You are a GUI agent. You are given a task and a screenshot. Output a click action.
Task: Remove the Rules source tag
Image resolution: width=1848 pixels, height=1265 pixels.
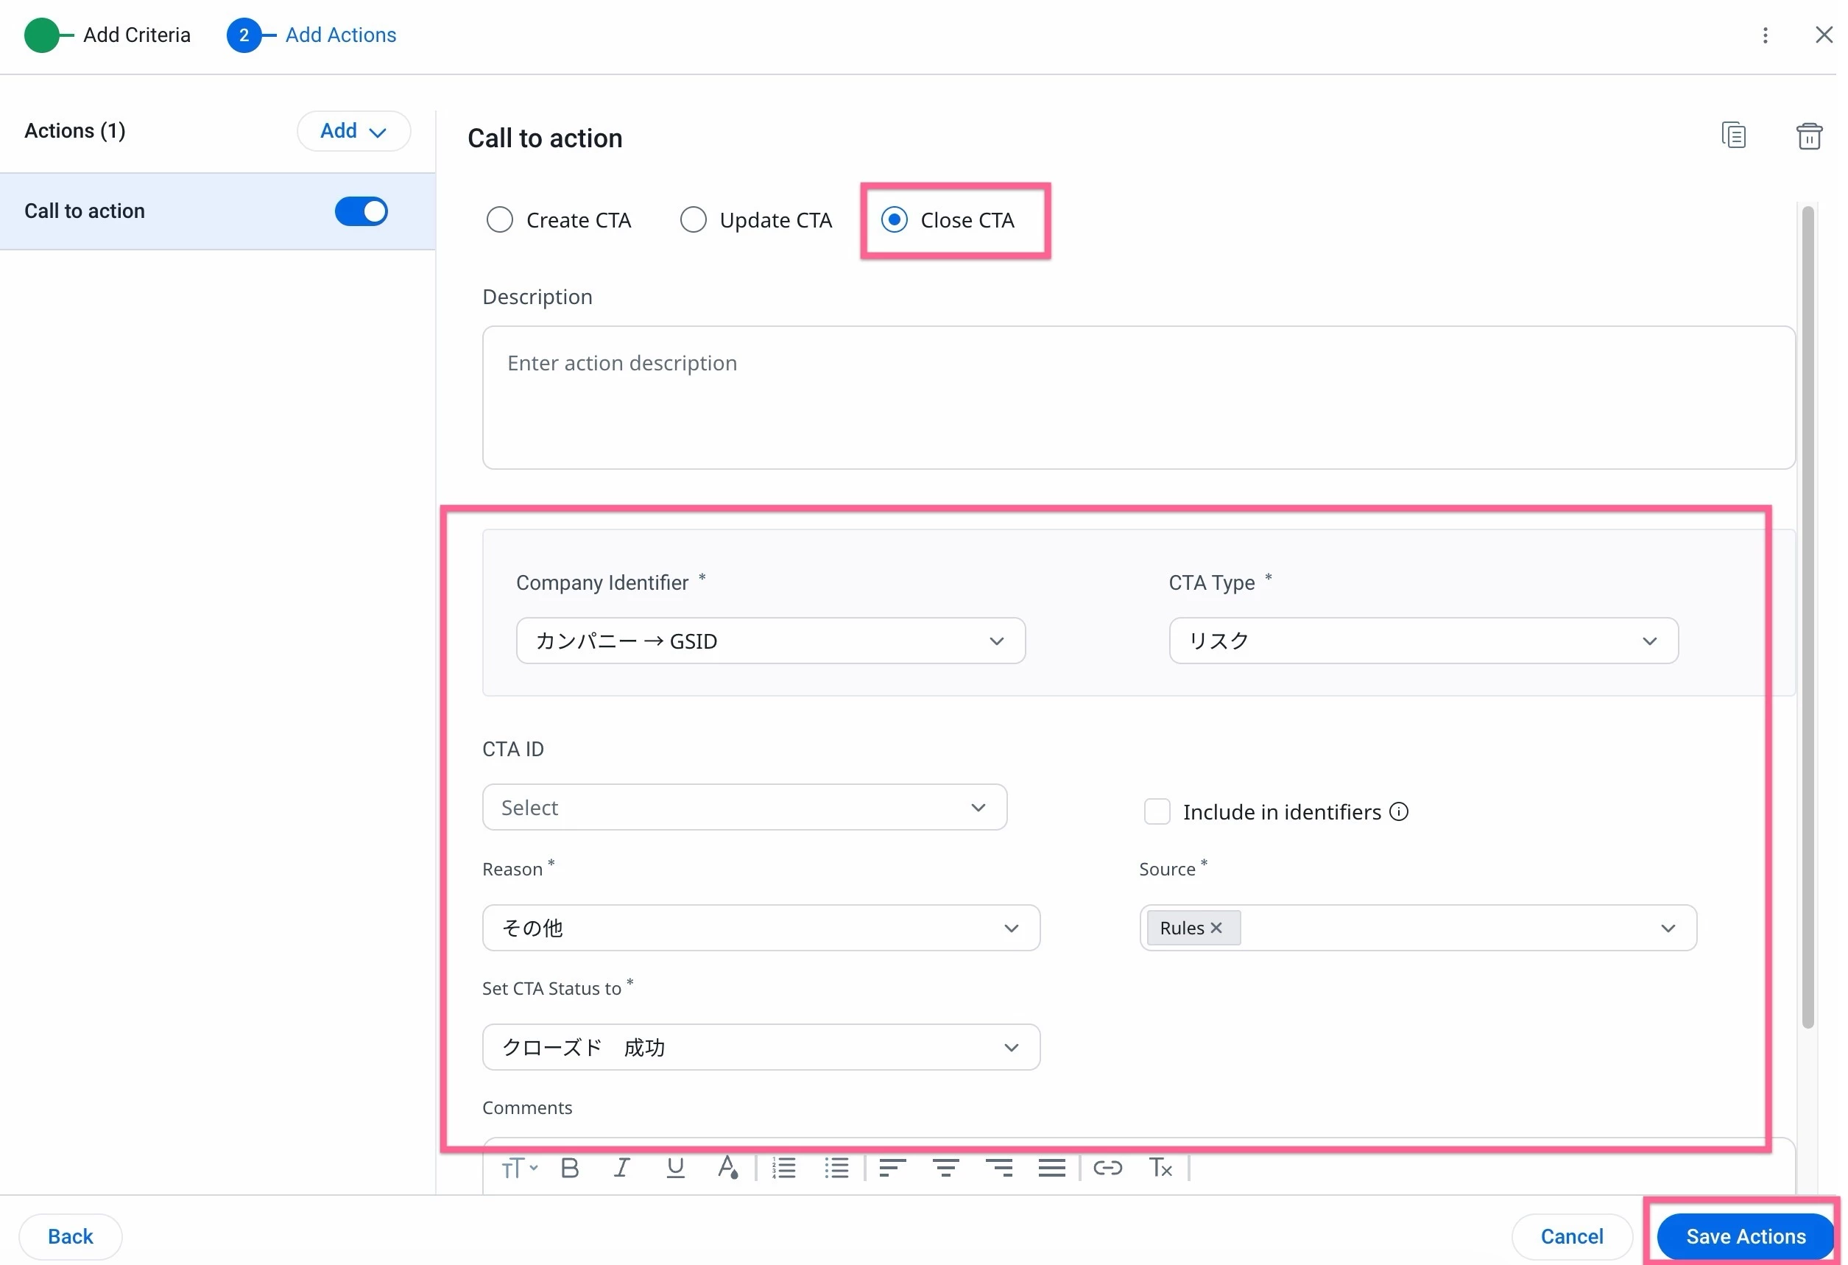1215,928
